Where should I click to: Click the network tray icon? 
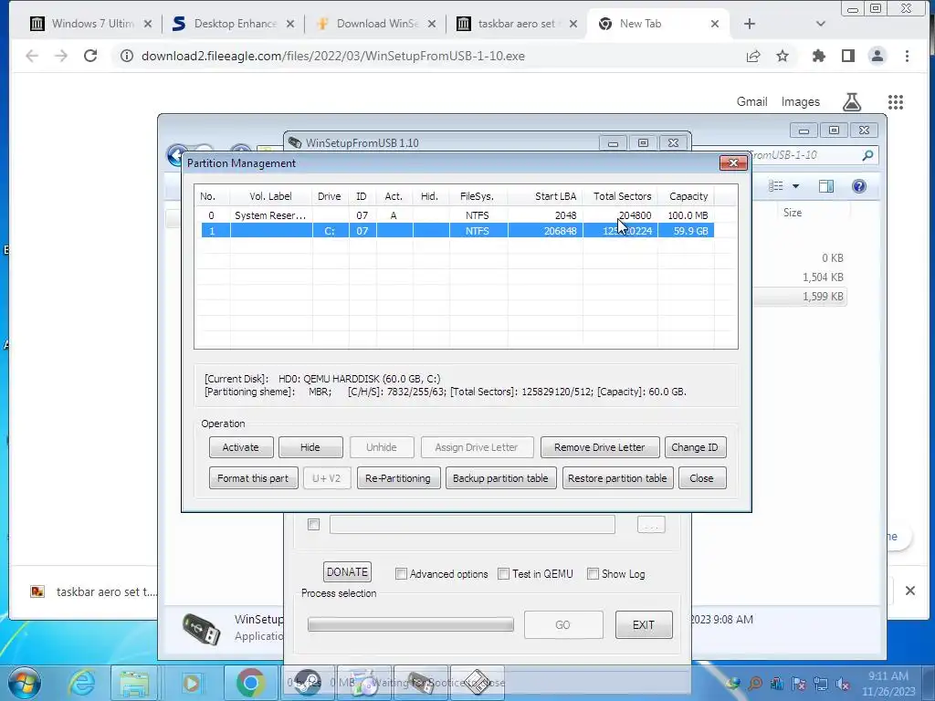pyautogui.click(x=821, y=684)
